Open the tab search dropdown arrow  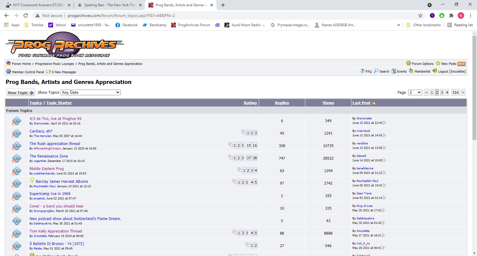pyautogui.click(x=430, y=5)
